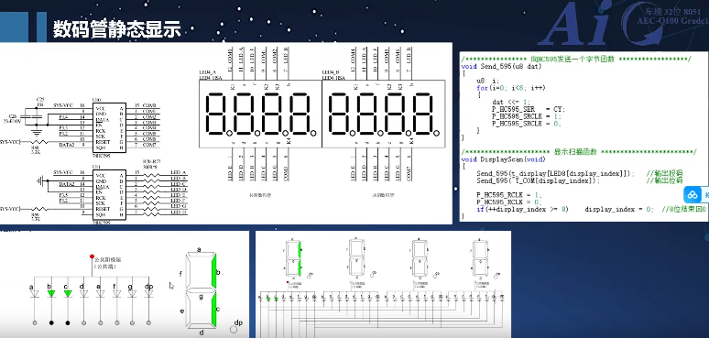Viewport: 709px width, 338px height.
Task: Click the green LED diode labeled c
Action: tap(68, 293)
